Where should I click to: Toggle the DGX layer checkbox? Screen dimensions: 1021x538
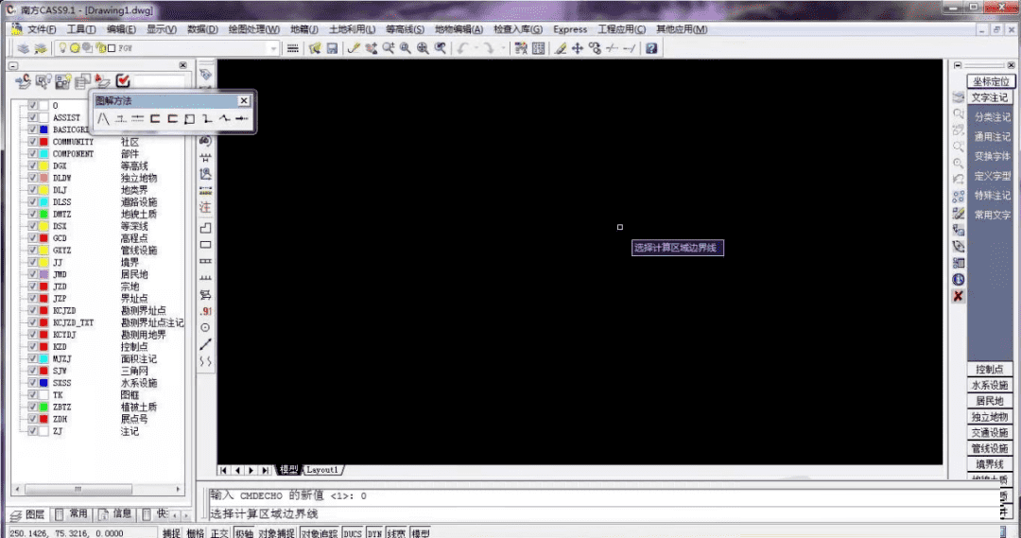click(x=32, y=165)
